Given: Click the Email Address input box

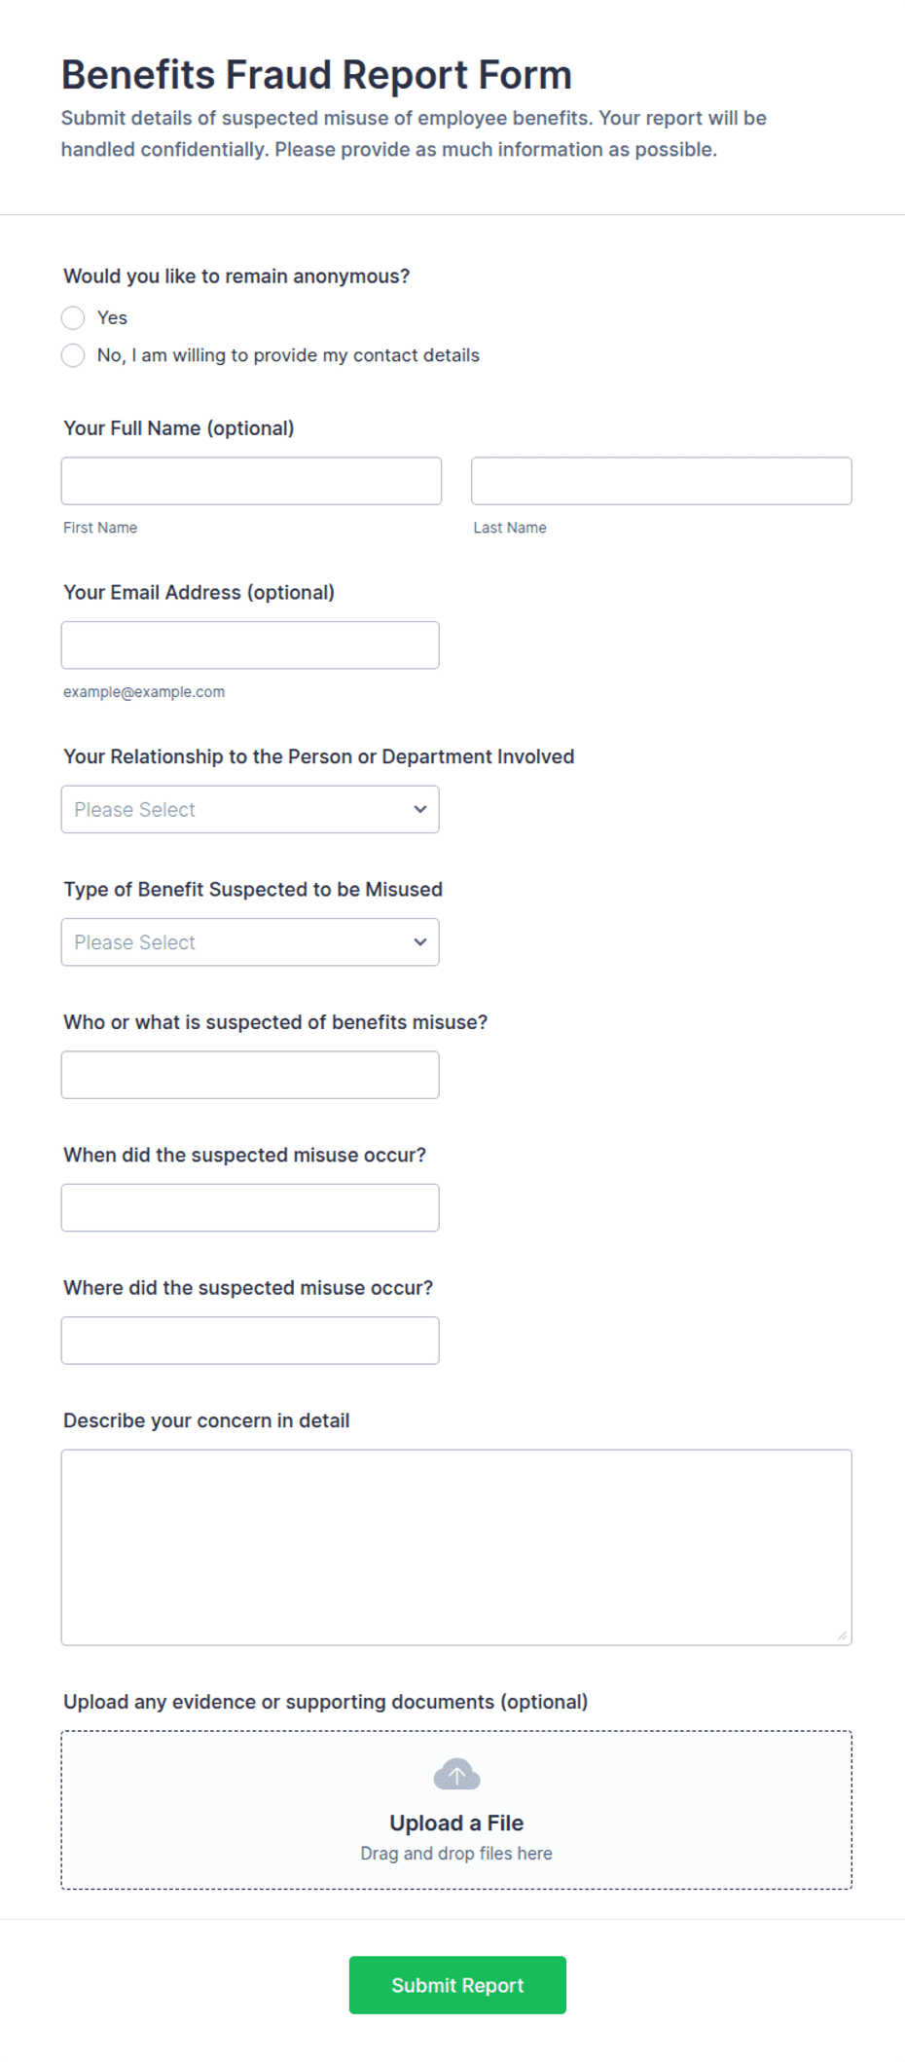Looking at the screenshot, I should (x=250, y=645).
